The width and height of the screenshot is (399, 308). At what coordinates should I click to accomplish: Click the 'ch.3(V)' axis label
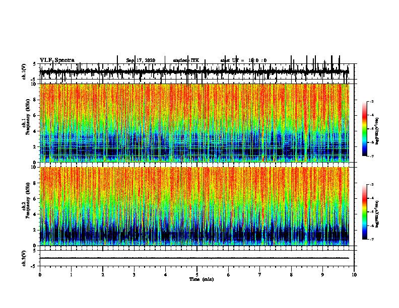pyautogui.click(x=24, y=258)
